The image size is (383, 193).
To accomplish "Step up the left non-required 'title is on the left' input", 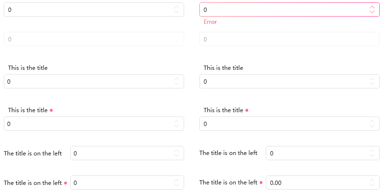I will click(x=177, y=151).
